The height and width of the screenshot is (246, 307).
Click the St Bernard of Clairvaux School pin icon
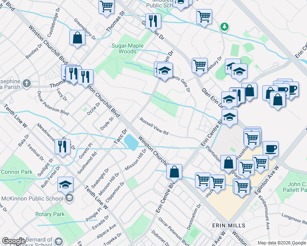pyautogui.click(x=59, y=241)
